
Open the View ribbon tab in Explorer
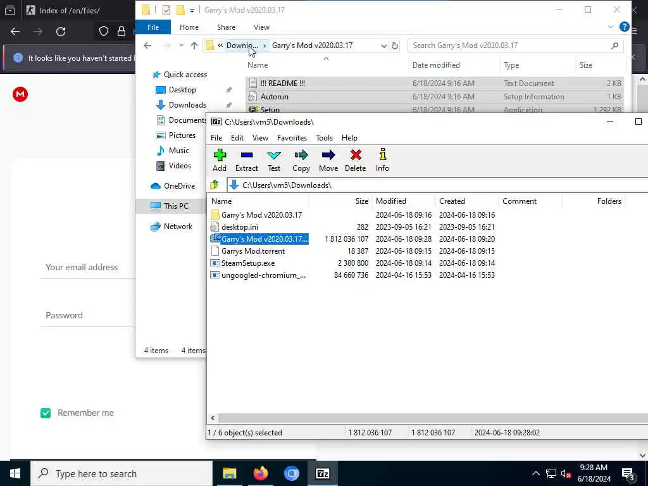[261, 27]
